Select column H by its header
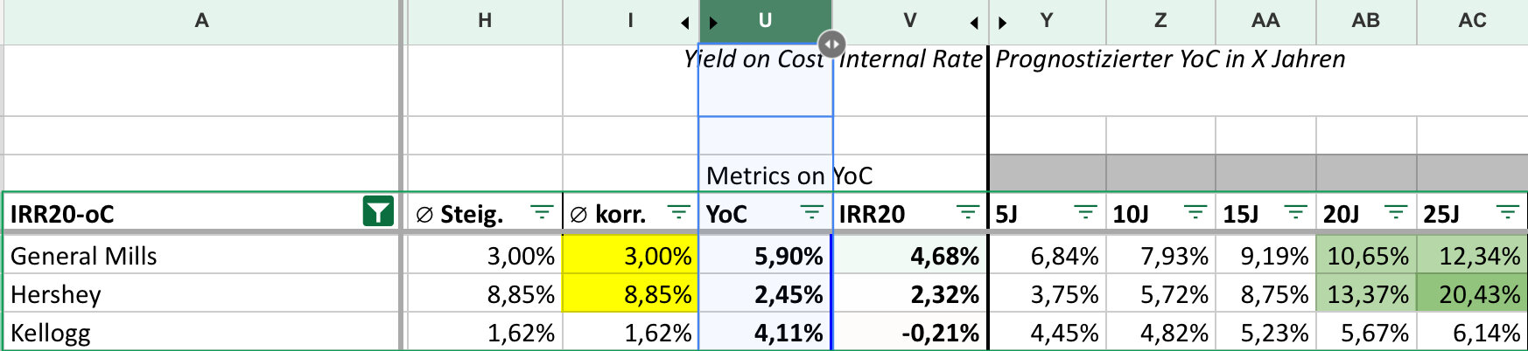Screen dimensions: 1528x351 point(484,21)
